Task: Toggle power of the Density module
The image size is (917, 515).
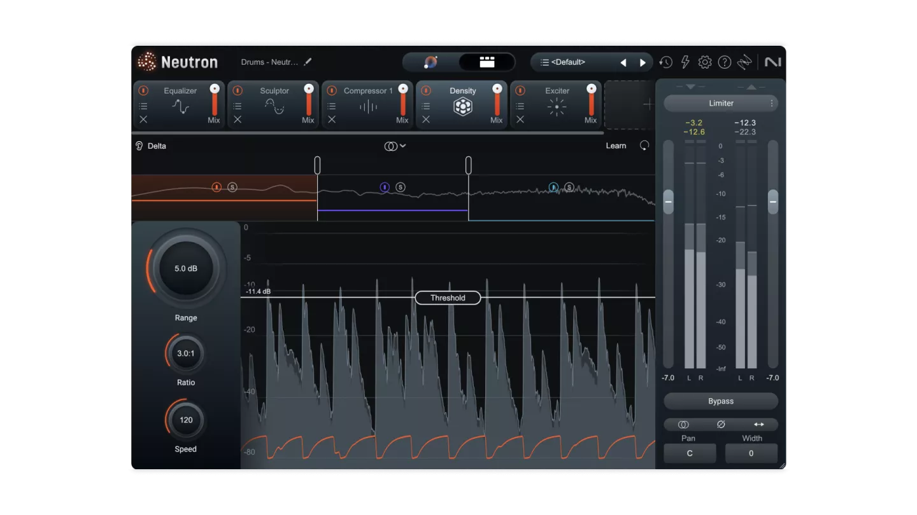Action: (x=426, y=91)
